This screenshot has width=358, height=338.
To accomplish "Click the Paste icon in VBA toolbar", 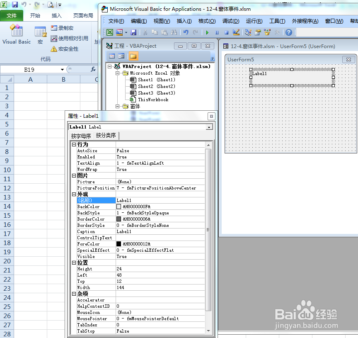I will pos(164,32).
